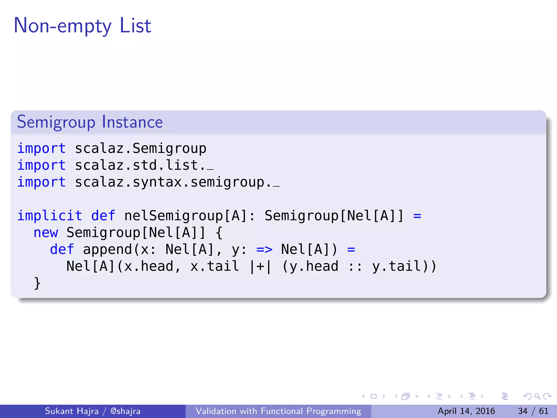Click the 'def append(x: Nel[A]...' line
The width and height of the screenshot is (557, 418).
203,250
